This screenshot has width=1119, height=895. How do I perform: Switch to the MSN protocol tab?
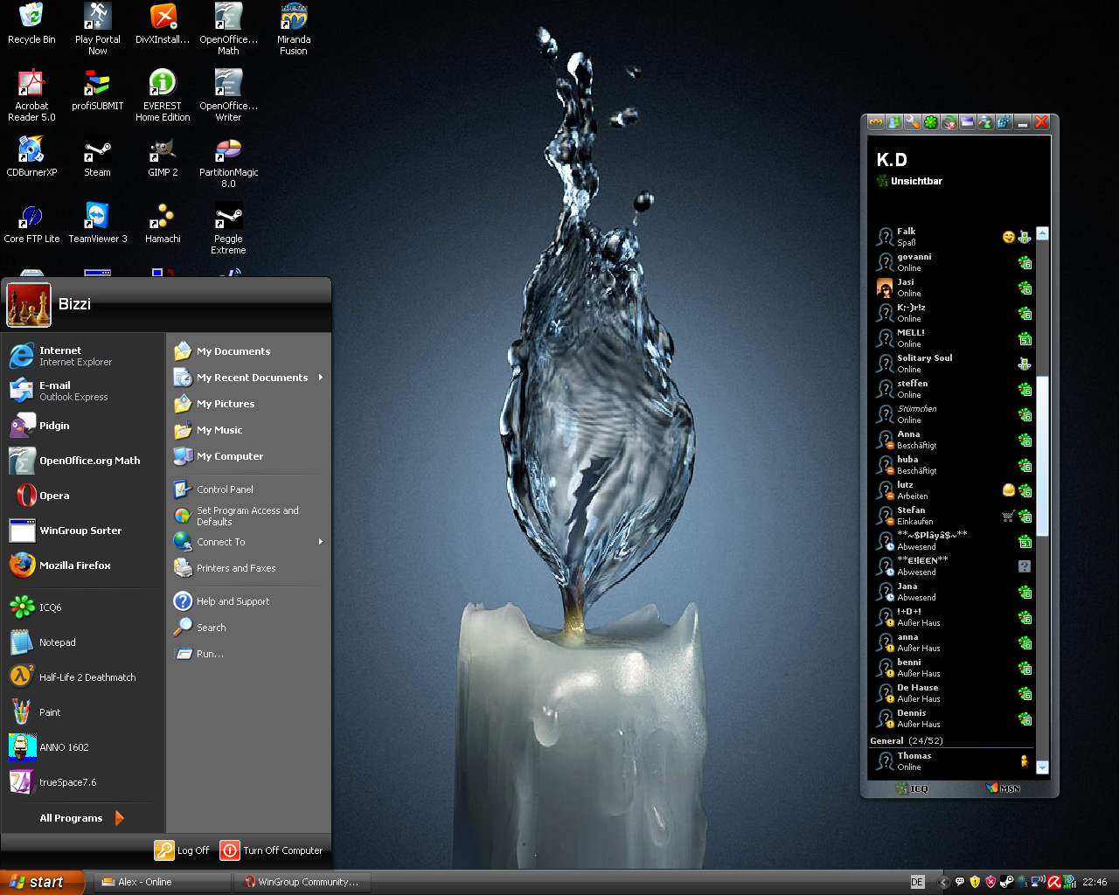(x=1004, y=788)
